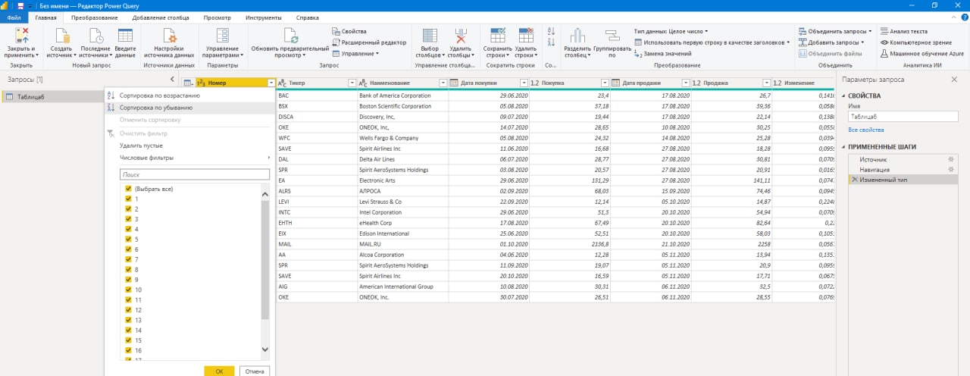Click Использовать первую строку в качестве заголовков
Image resolution: width=970 pixels, height=376 pixels.
[x=712, y=42]
